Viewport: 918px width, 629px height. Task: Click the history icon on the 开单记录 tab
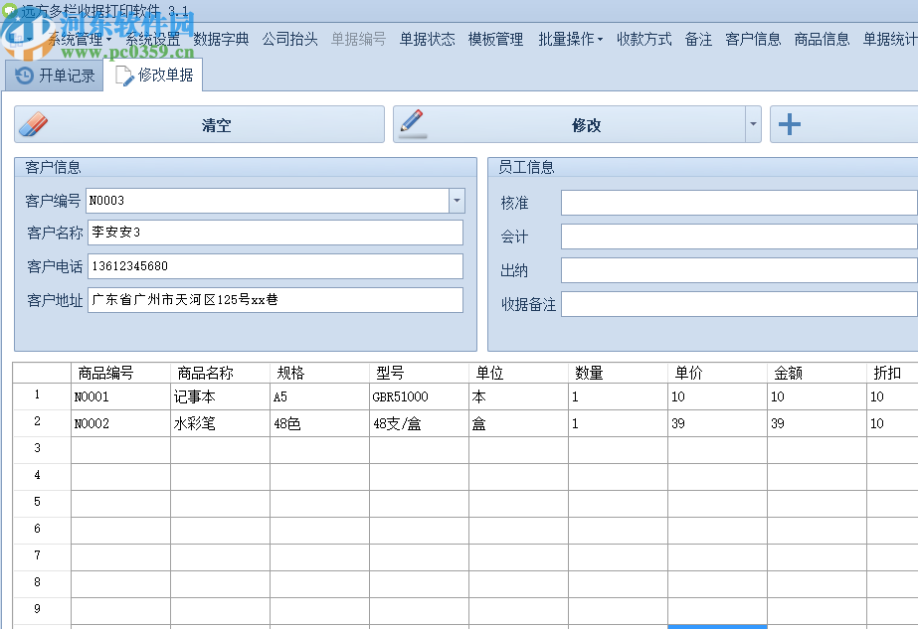click(x=22, y=74)
